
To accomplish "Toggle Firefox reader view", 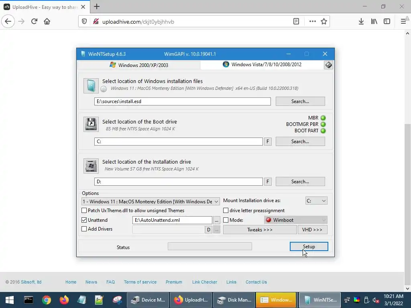I will tap(296, 22).
